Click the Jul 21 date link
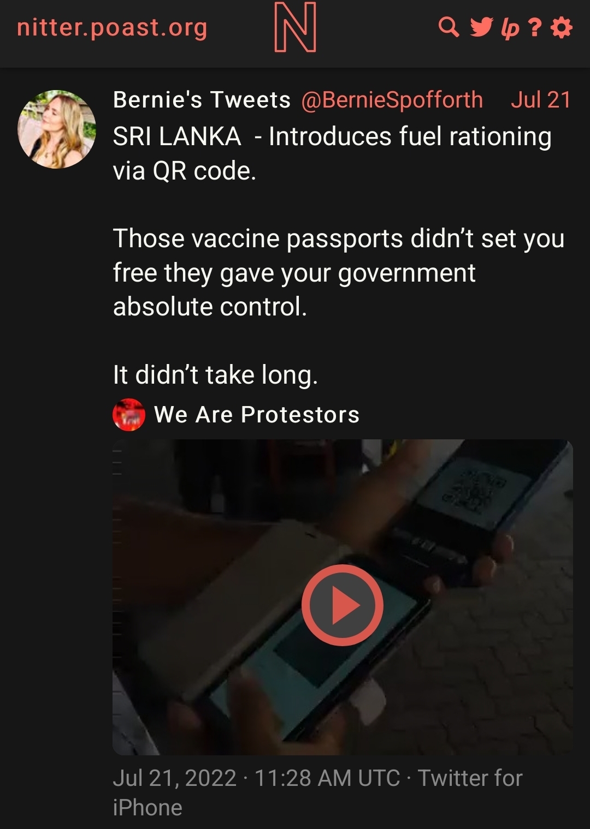 (x=541, y=100)
